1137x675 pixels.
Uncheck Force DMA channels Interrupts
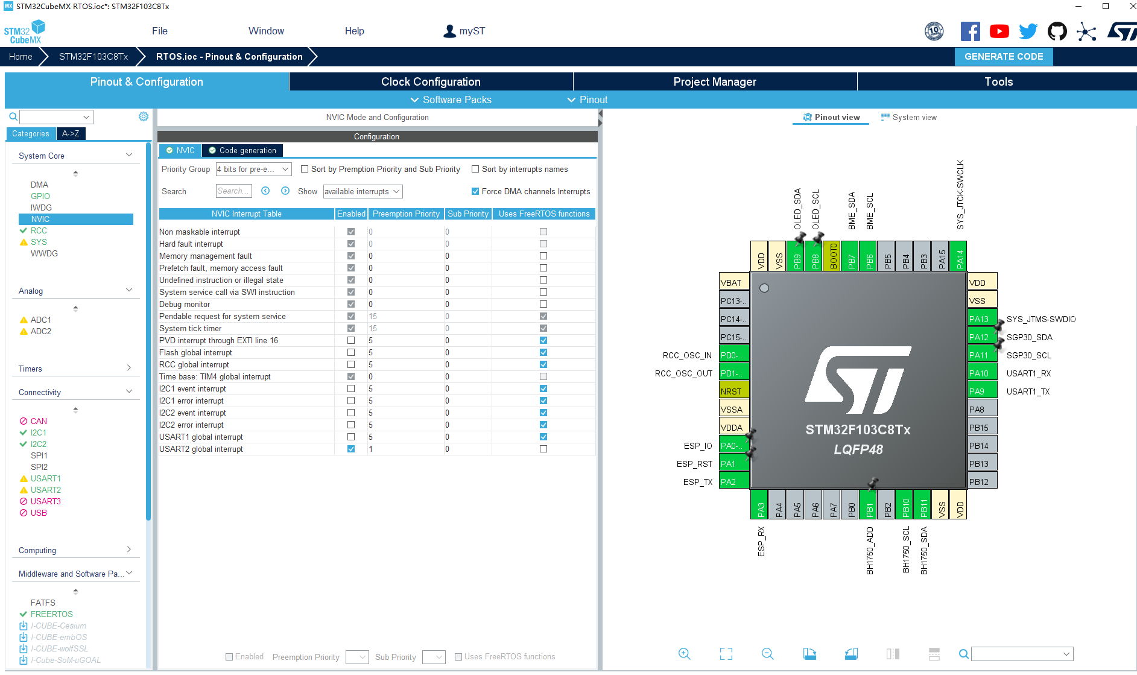click(475, 191)
